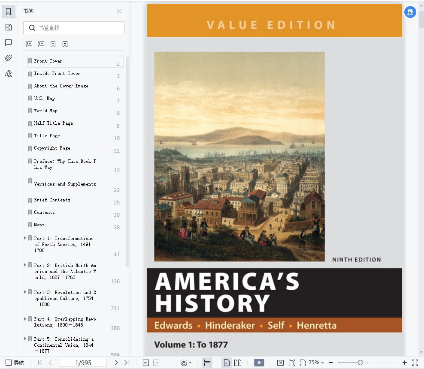
Task: Open the Front Cover bookmark
Action: pyautogui.click(x=75, y=61)
